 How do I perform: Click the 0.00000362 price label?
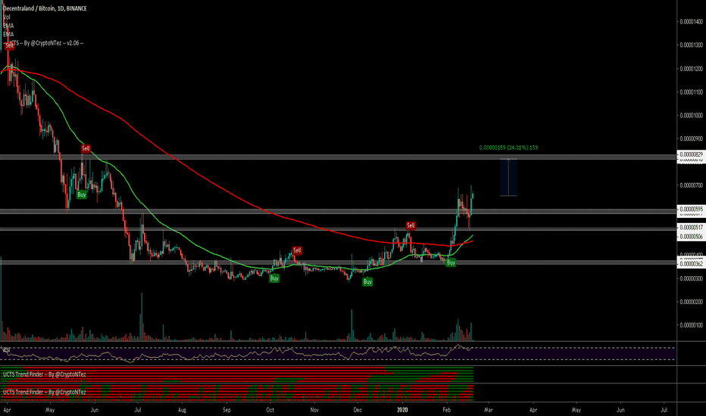point(691,264)
